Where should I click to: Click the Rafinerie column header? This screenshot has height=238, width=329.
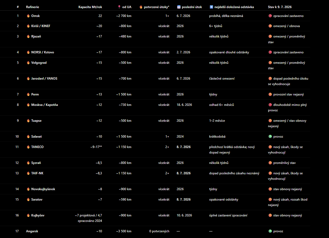tap(32, 7)
